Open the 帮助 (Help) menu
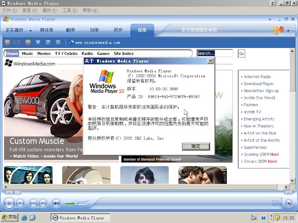The height and width of the screenshot is (223, 298). (x=90, y=10)
